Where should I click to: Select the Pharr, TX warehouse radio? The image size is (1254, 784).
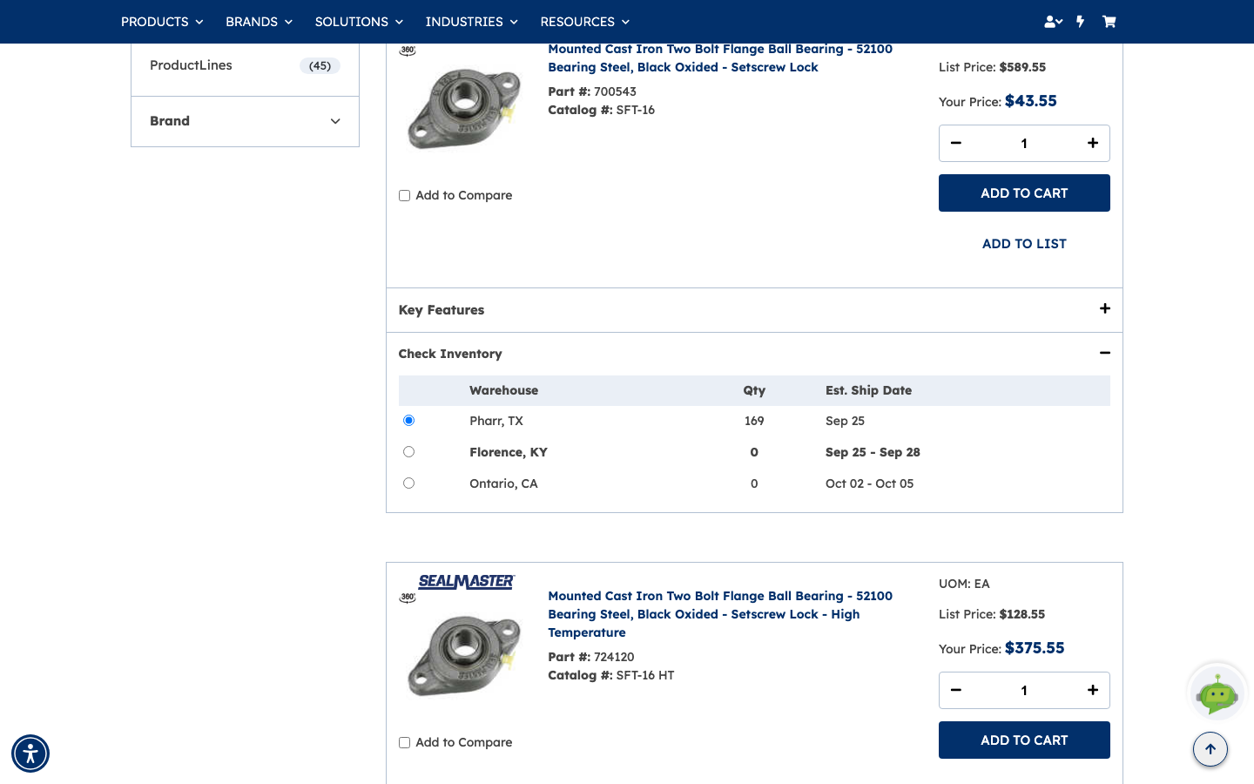(408, 421)
